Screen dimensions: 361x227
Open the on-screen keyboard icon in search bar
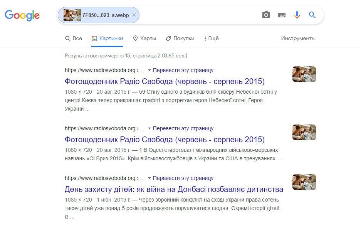click(x=281, y=15)
